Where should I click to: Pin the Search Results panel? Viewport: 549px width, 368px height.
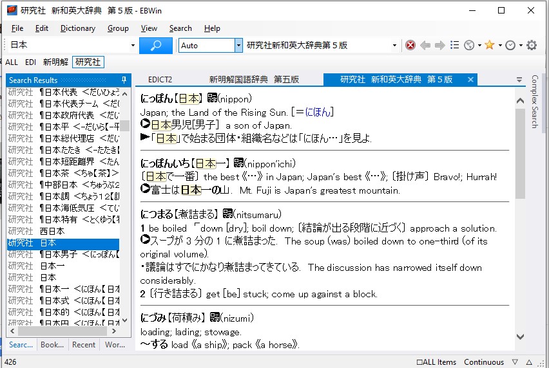[124, 80]
